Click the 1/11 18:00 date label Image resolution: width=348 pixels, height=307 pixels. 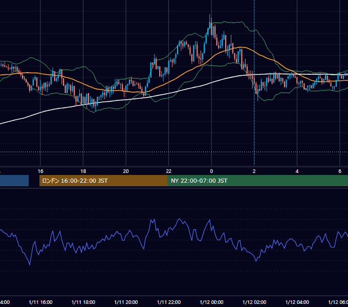click(83, 302)
